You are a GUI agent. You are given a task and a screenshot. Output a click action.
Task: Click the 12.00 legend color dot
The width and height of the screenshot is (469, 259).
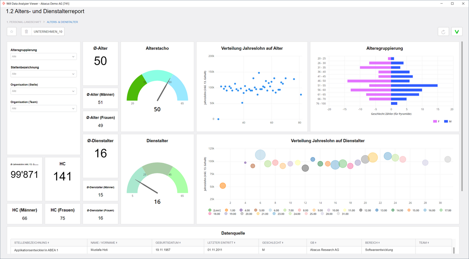361,210
